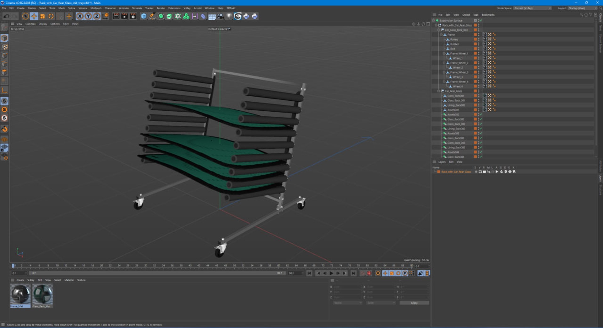Enable the Snap magnet icon in left palette
Viewport: 603px width, 328px height.
pyautogui.click(x=4, y=129)
